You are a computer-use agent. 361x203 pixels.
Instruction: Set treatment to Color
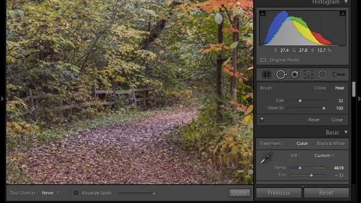(x=302, y=143)
